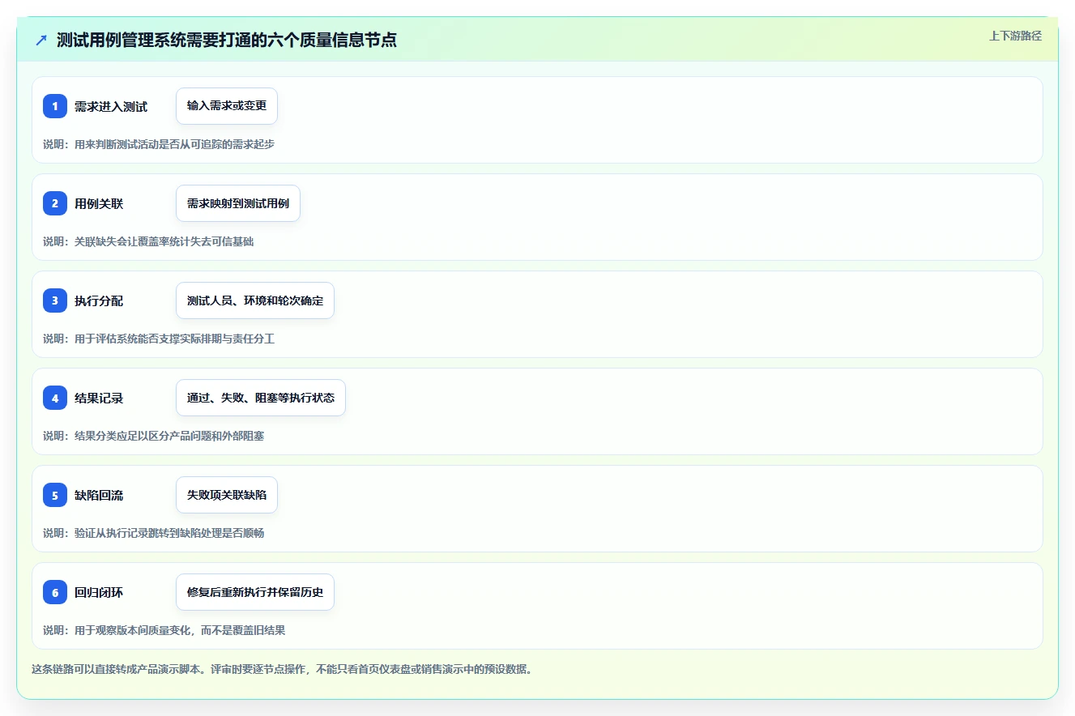Click the note about 可追踪的需求起步
The width and height of the screenshot is (1075, 716).
point(159,144)
